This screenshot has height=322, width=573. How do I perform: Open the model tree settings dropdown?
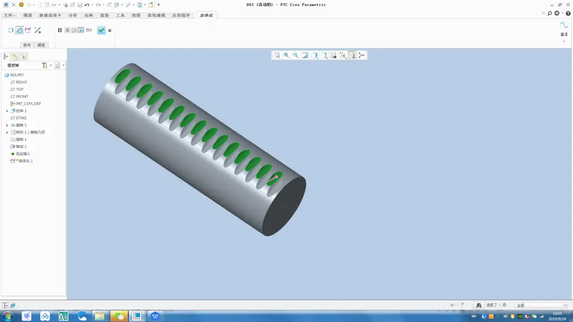pos(46,65)
